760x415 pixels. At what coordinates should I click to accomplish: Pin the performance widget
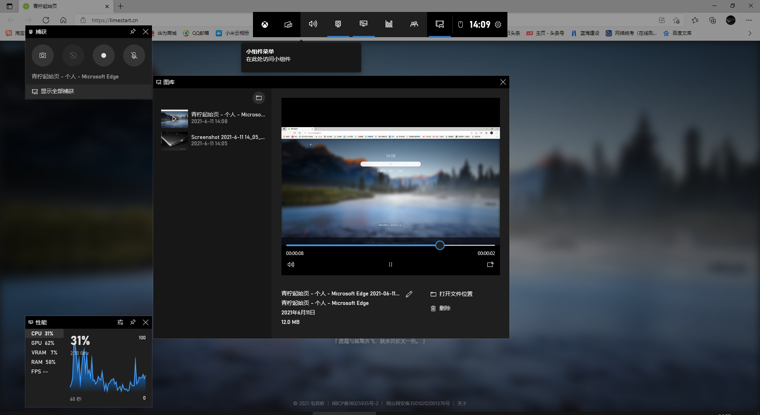coord(133,322)
